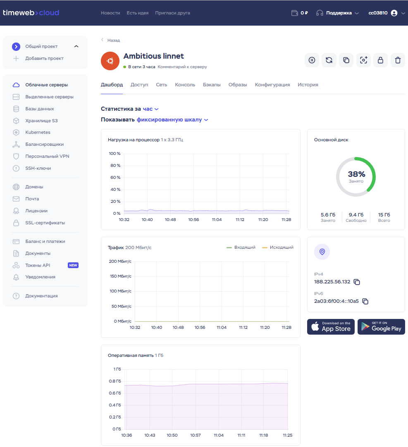Toggle the Входящий traffic legend entry
408x447 pixels.
pyautogui.click(x=241, y=247)
